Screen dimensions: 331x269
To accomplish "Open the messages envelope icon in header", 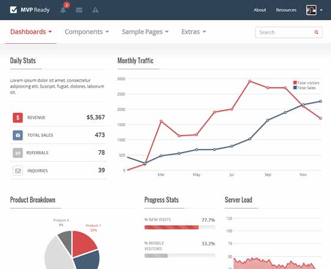I will point(79,10).
